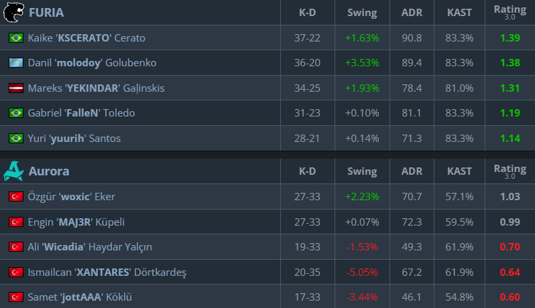
Task: Open Ali 'Wicadia' Haydar Yalçın profile
Action: click(x=90, y=247)
